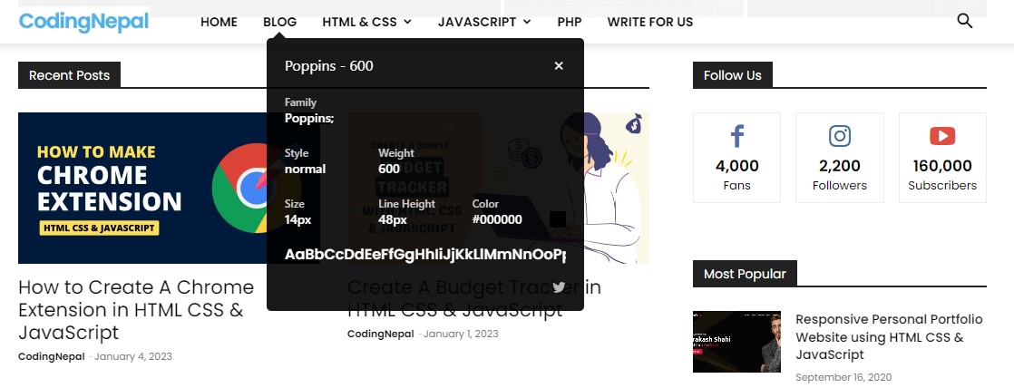Click the 'Poppins - 600' popup title
The image size is (1014, 388).
click(x=328, y=66)
